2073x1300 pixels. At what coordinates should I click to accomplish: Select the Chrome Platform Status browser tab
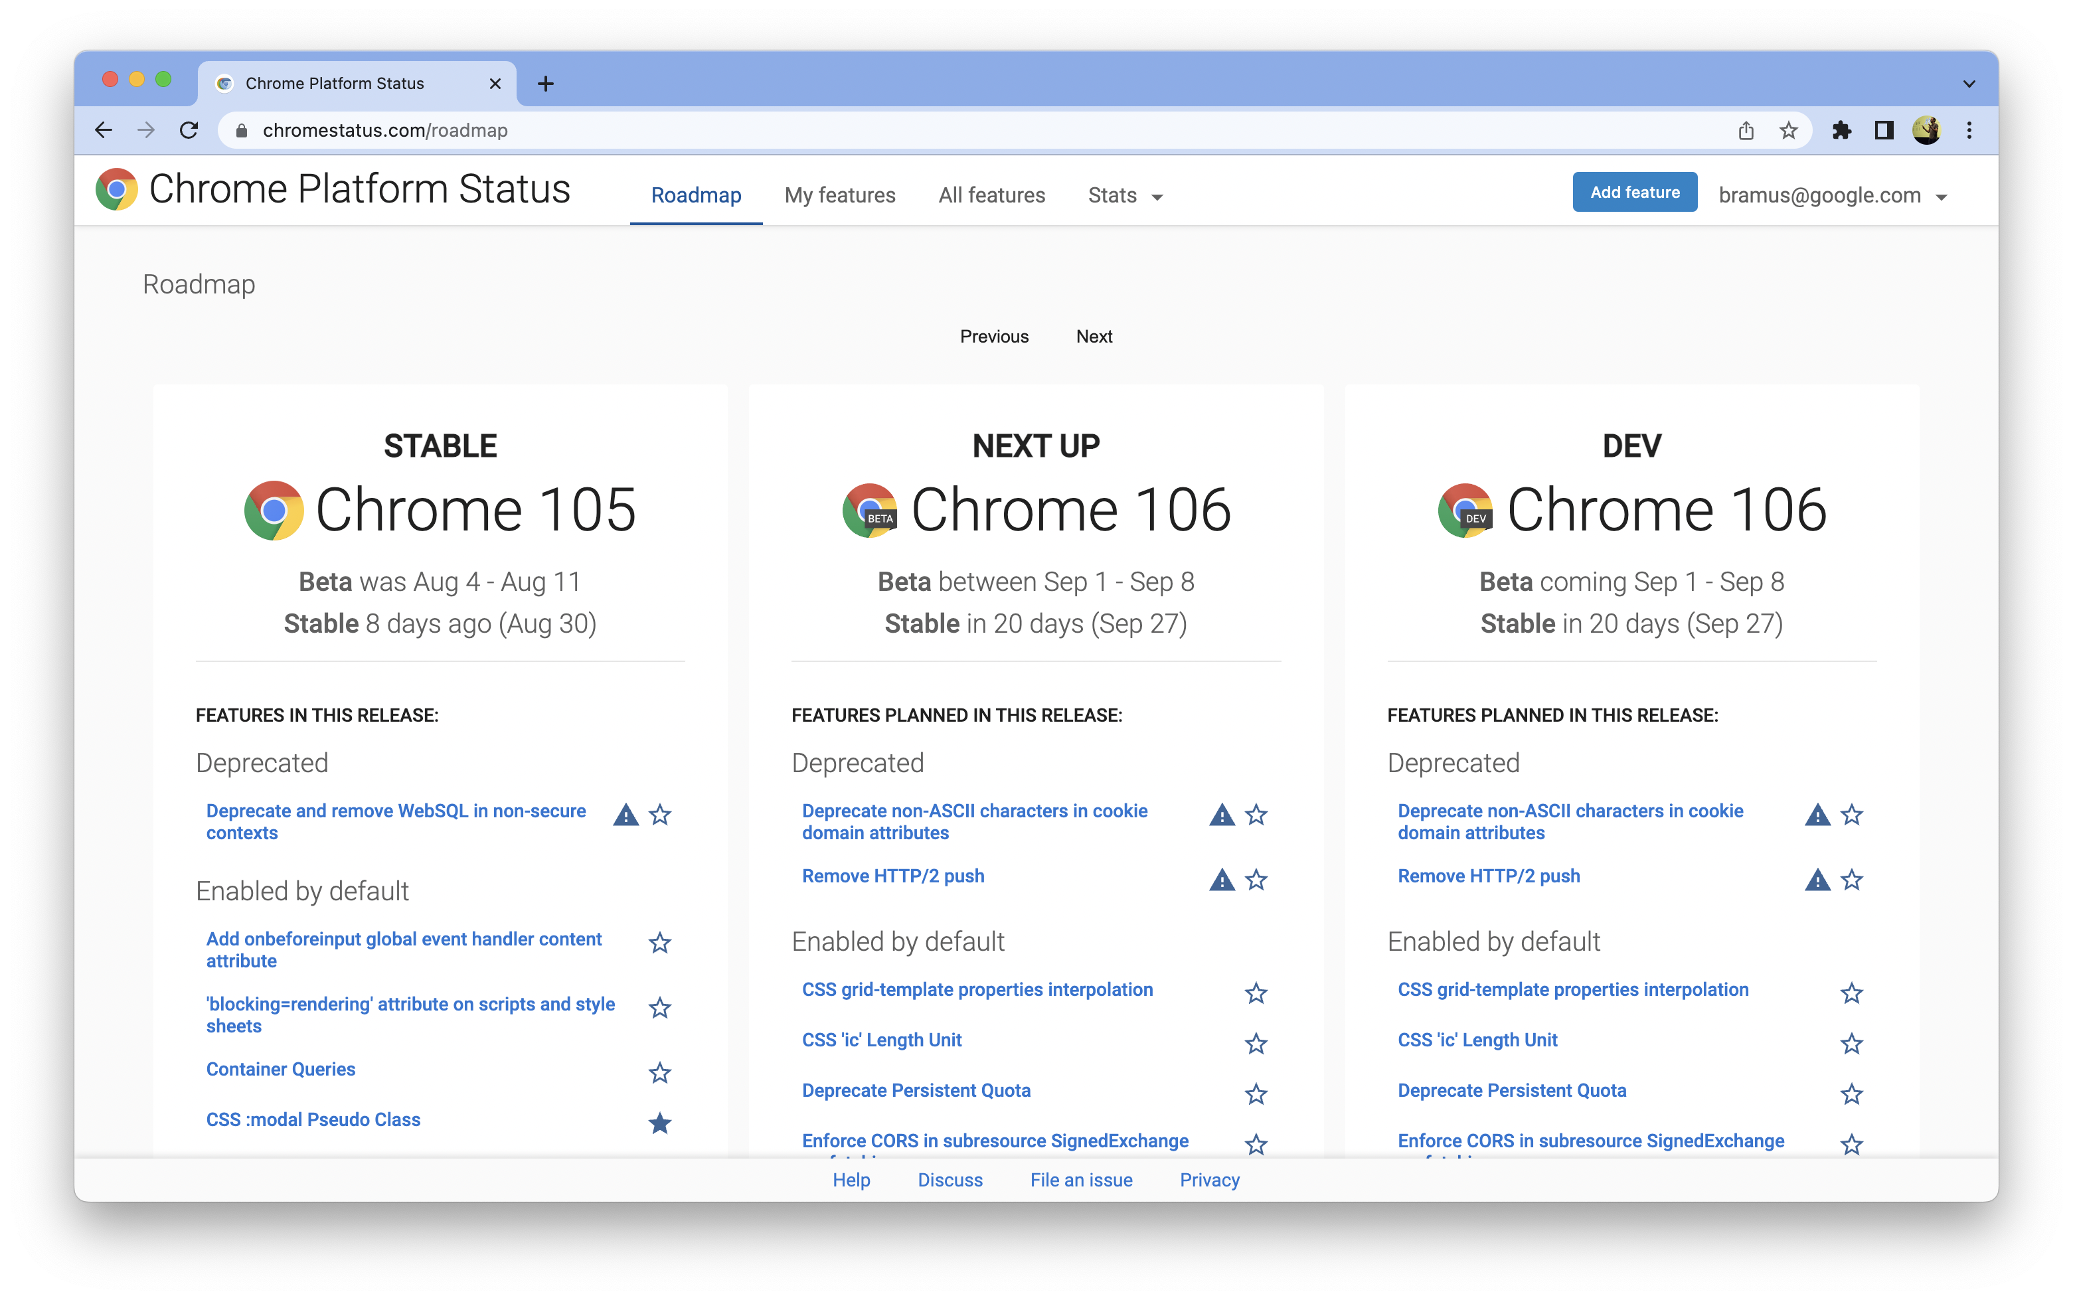[357, 84]
